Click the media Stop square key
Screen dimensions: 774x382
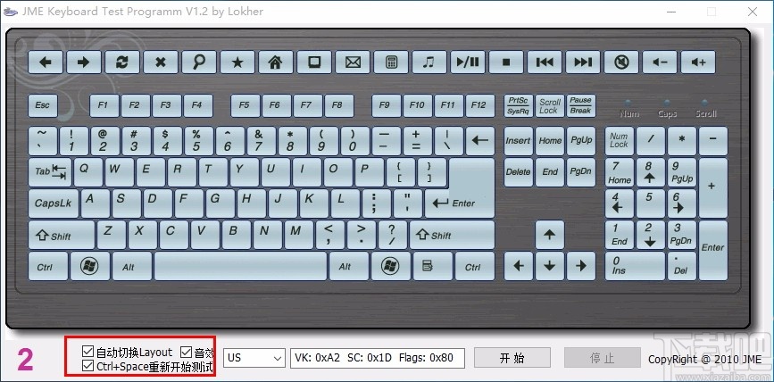(x=506, y=62)
